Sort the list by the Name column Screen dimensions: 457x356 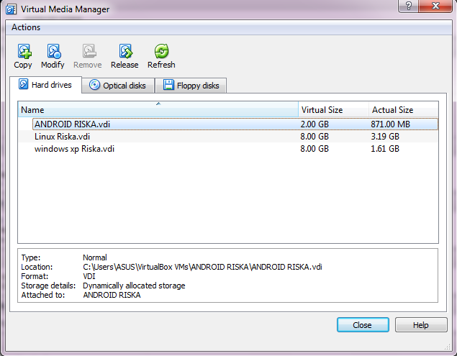(158, 109)
